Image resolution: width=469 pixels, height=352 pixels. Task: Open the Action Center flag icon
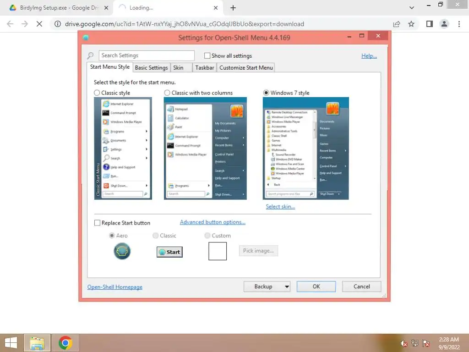point(426,343)
